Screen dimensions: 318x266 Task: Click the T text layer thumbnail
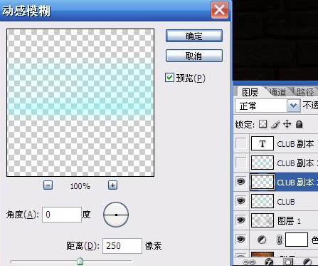(x=263, y=143)
